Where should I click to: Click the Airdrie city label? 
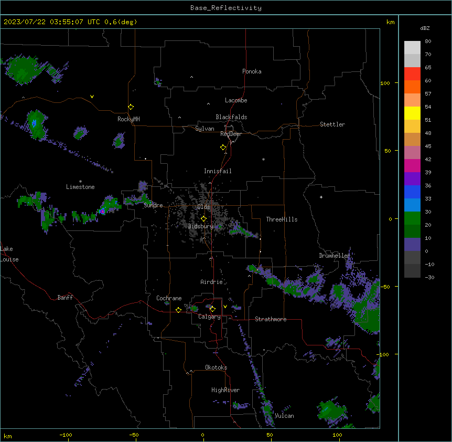tap(211, 282)
